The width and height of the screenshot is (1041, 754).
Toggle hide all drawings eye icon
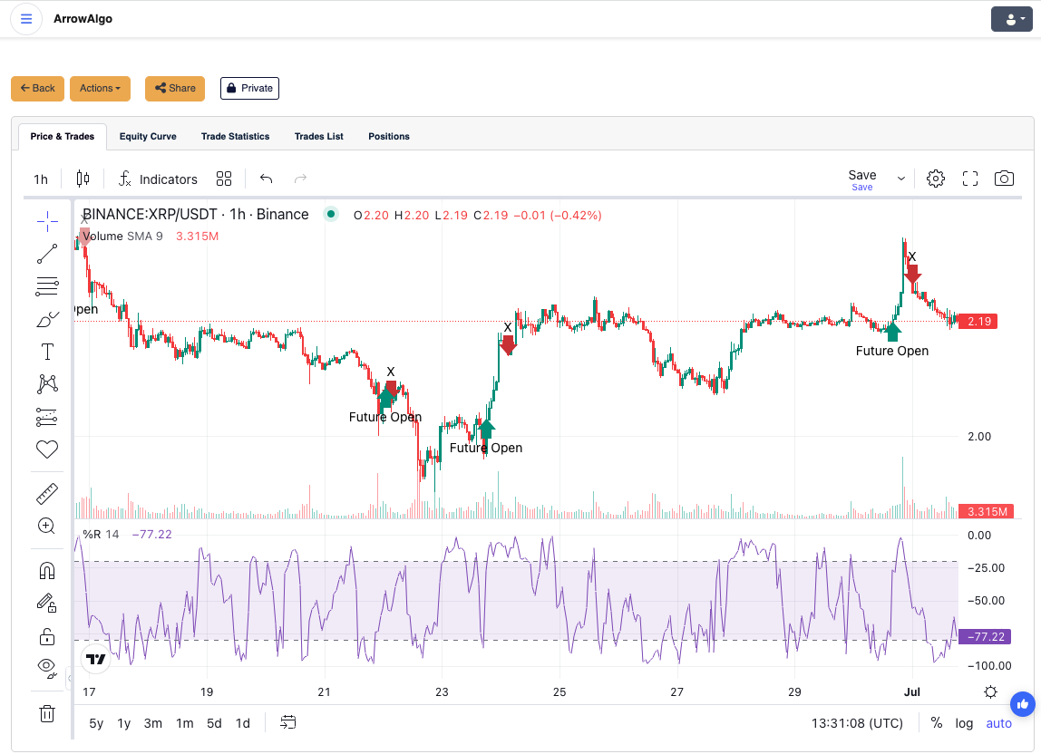click(x=47, y=669)
